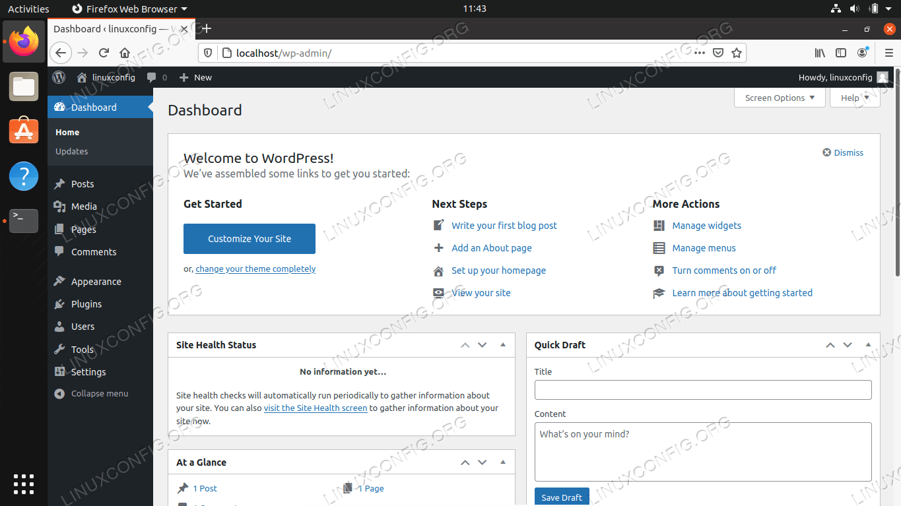Toggle the Site Health Status panel

[503, 345]
